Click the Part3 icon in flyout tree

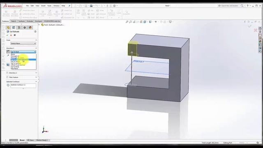(x=42, y=25)
